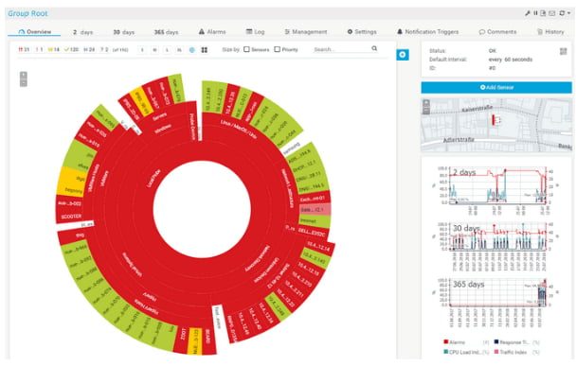This screenshot has height=366, width=576.
Task: Open the 30 days tab
Action: coord(124,32)
